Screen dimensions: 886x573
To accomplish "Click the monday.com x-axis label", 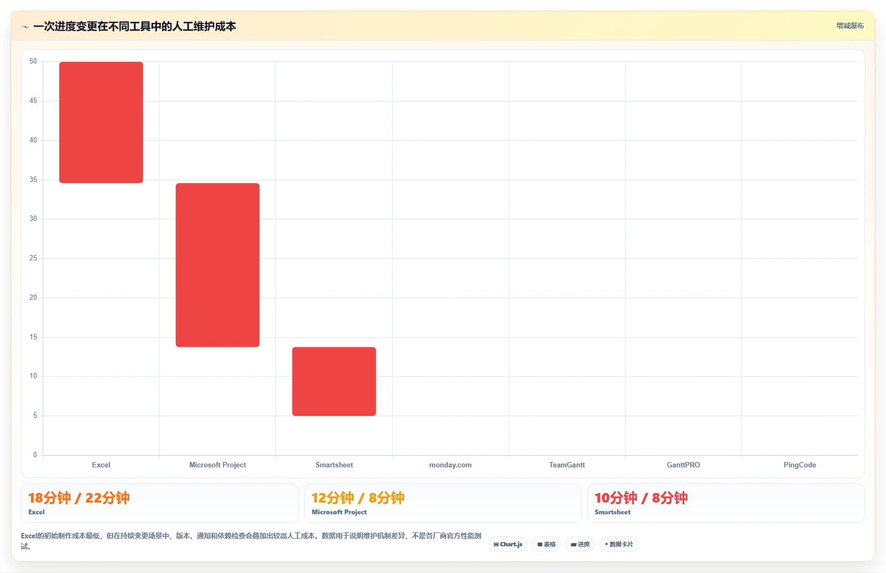I will tap(450, 465).
